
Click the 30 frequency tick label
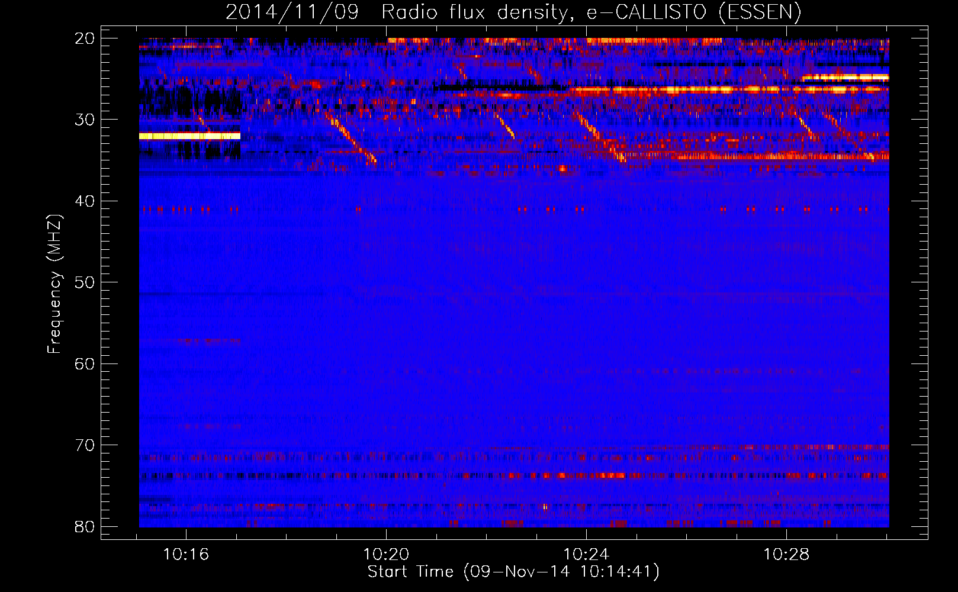85,120
